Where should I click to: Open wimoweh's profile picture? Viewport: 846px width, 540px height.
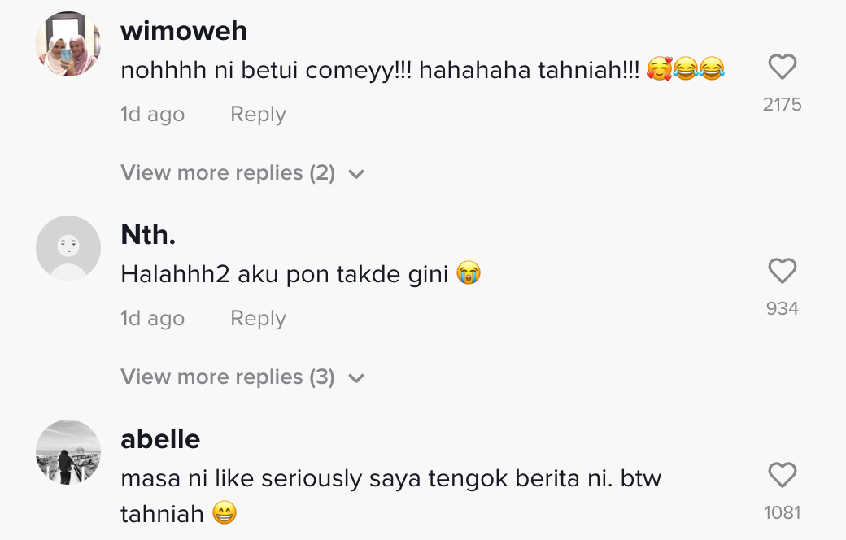[x=68, y=45]
